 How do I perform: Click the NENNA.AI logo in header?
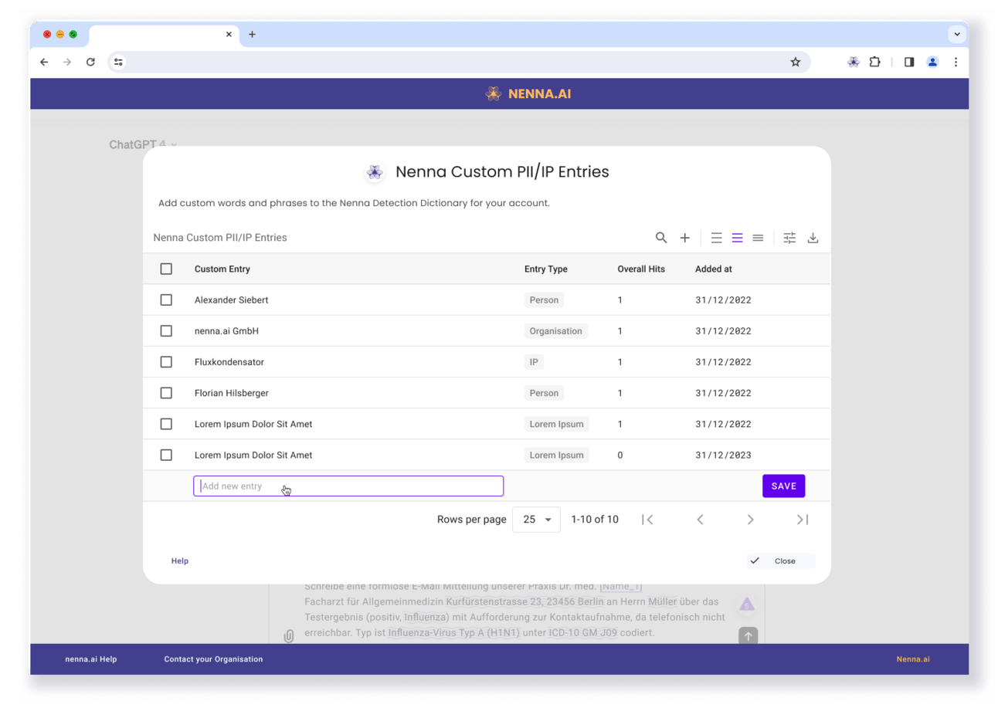528,93
